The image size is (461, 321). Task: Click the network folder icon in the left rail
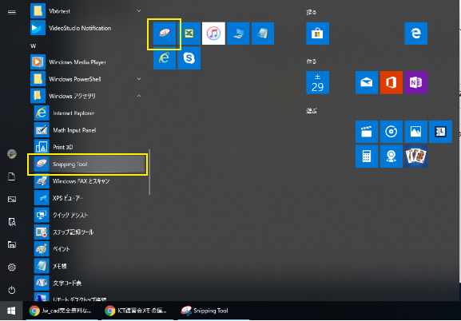12,244
